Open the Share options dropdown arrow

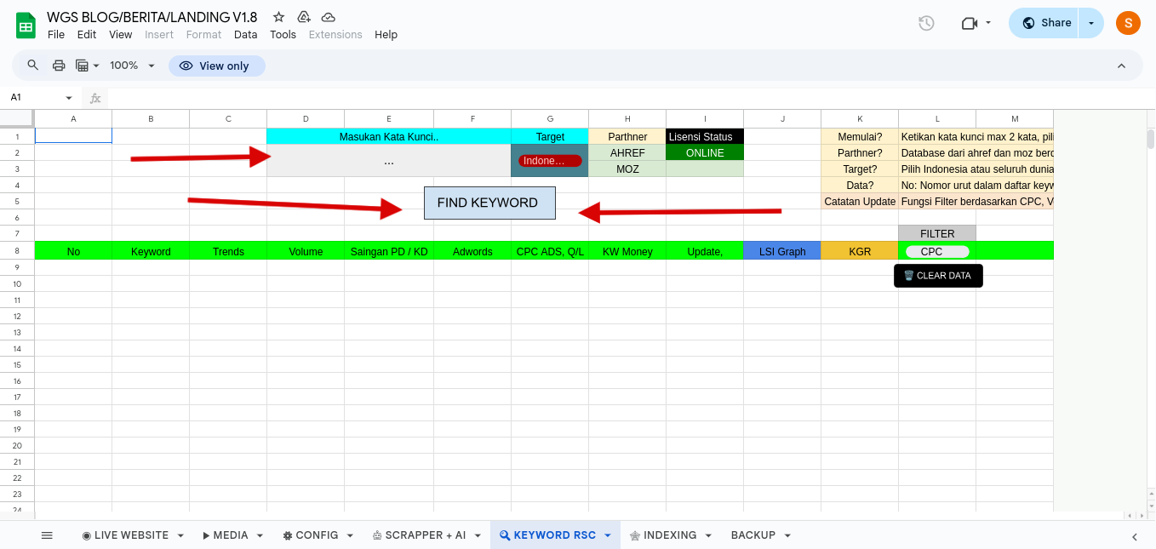pyautogui.click(x=1091, y=23)
